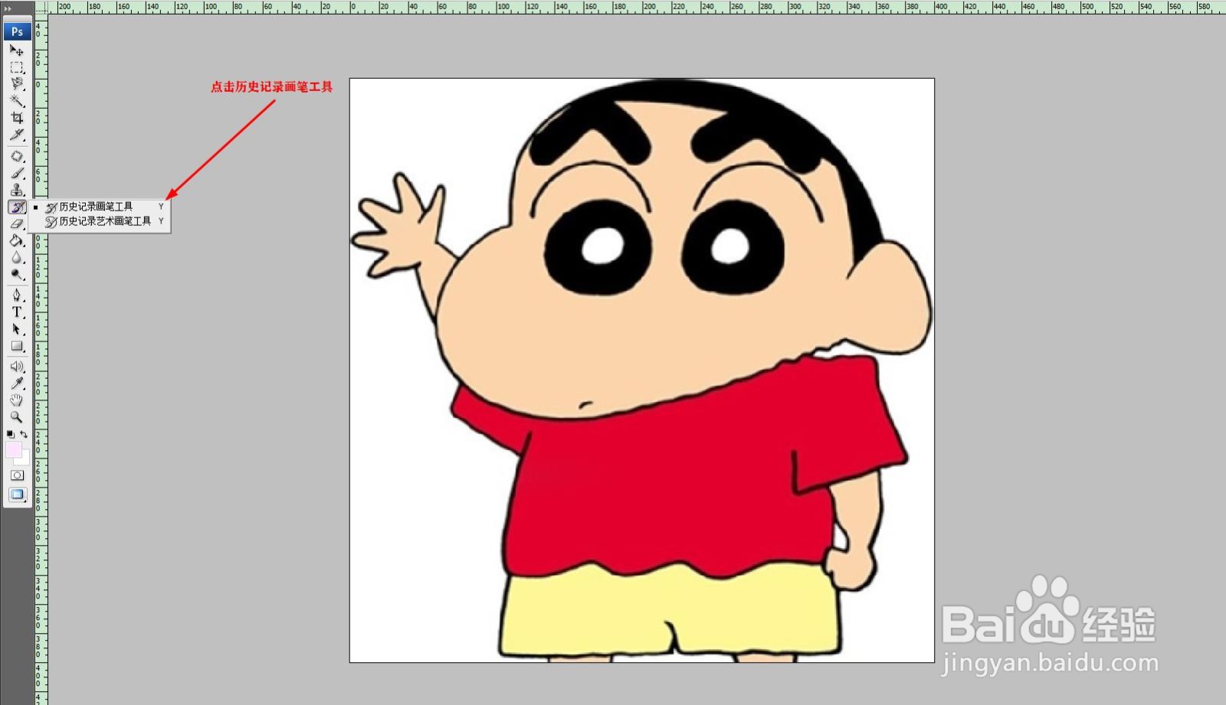Select the Type tool

tap(17, 312)
